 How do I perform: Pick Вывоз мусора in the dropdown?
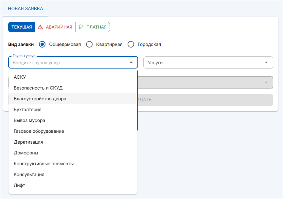[x=29, y=120]
